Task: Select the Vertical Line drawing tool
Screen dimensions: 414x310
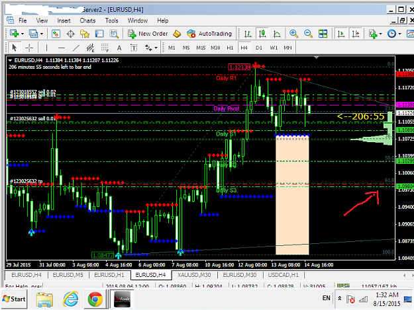Action: tap(47, 48)
